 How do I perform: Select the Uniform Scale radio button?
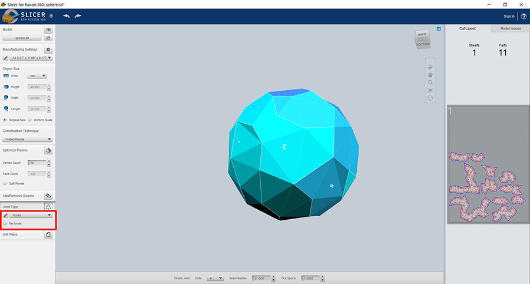(30, 120)
